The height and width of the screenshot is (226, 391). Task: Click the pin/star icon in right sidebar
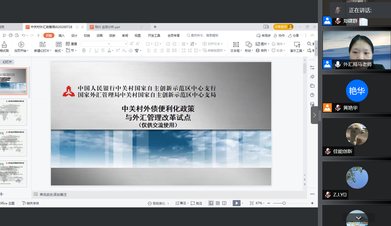click(x=312, y=77)
